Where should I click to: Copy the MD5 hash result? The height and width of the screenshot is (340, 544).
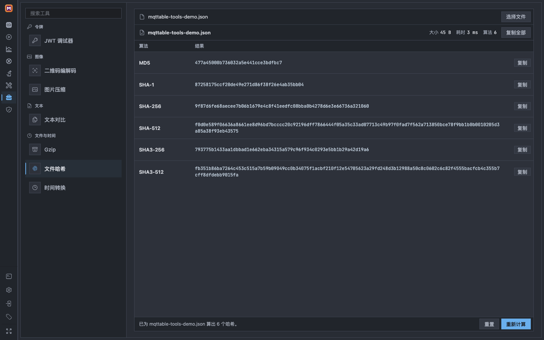522,63
